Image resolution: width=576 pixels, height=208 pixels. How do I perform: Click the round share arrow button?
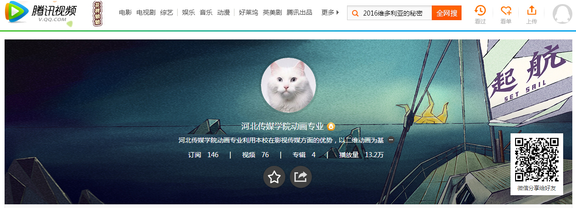(301, 177)
